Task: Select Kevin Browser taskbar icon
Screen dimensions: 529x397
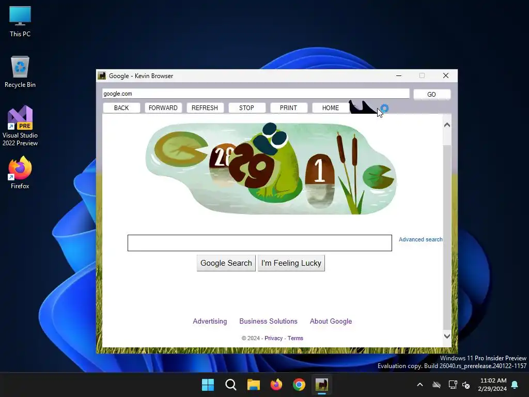Action: [x=322, y=385]
